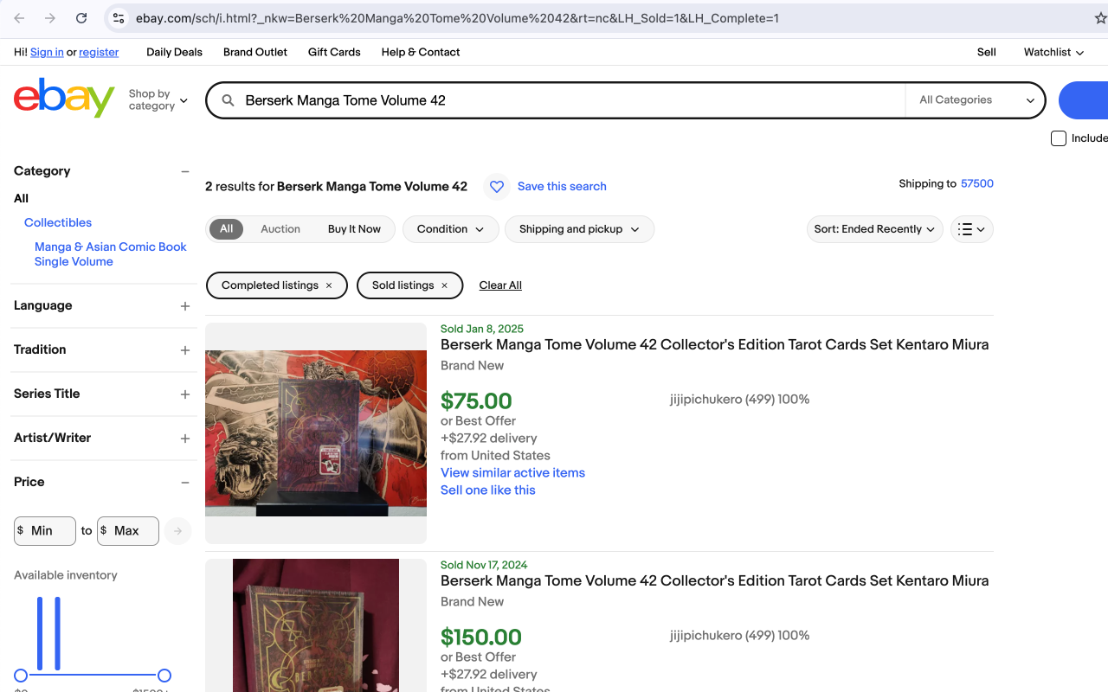Click the Min price field

click(x=45, y=531)
